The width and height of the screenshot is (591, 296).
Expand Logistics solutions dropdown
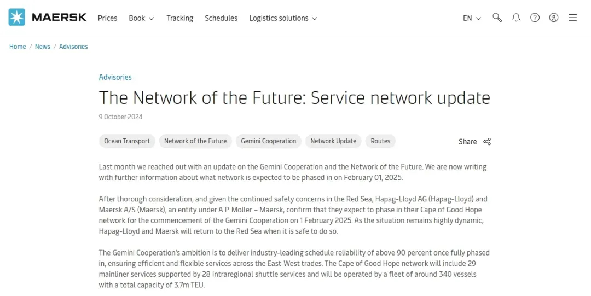point(283,18)
